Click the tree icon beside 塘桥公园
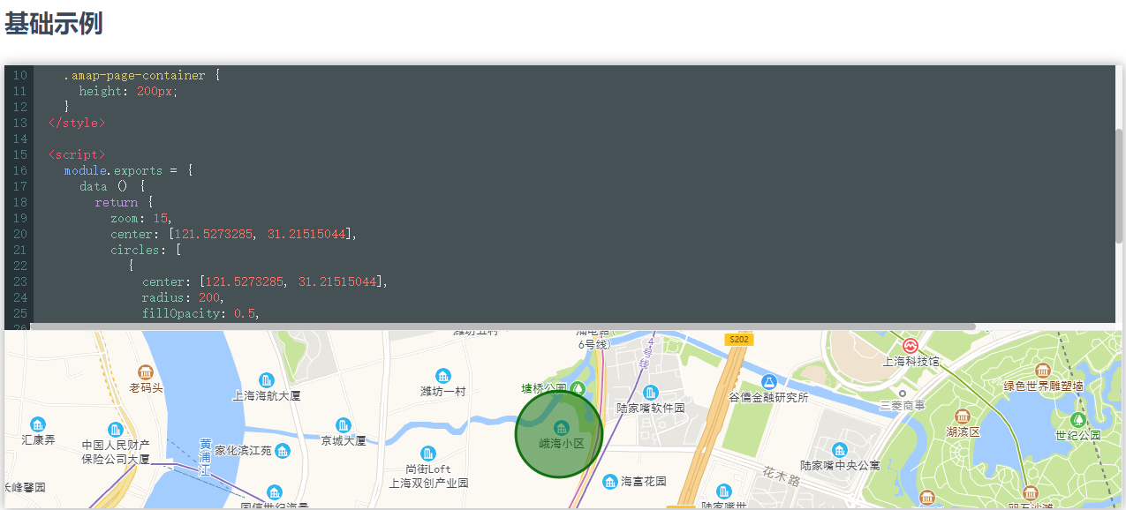Viewport: 1126px width, 510px height. tap(578, 386)
